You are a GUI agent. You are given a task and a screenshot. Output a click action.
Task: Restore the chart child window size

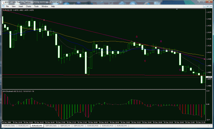[207, 6]
